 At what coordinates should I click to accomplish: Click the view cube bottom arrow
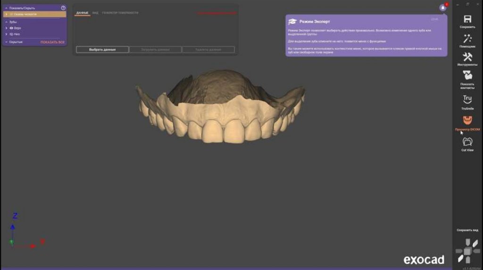(467, 260)
